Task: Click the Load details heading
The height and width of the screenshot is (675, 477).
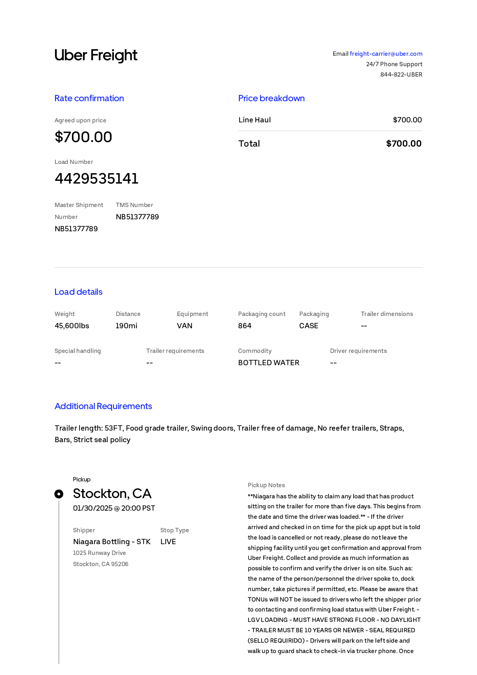Action: pos(78,292)
